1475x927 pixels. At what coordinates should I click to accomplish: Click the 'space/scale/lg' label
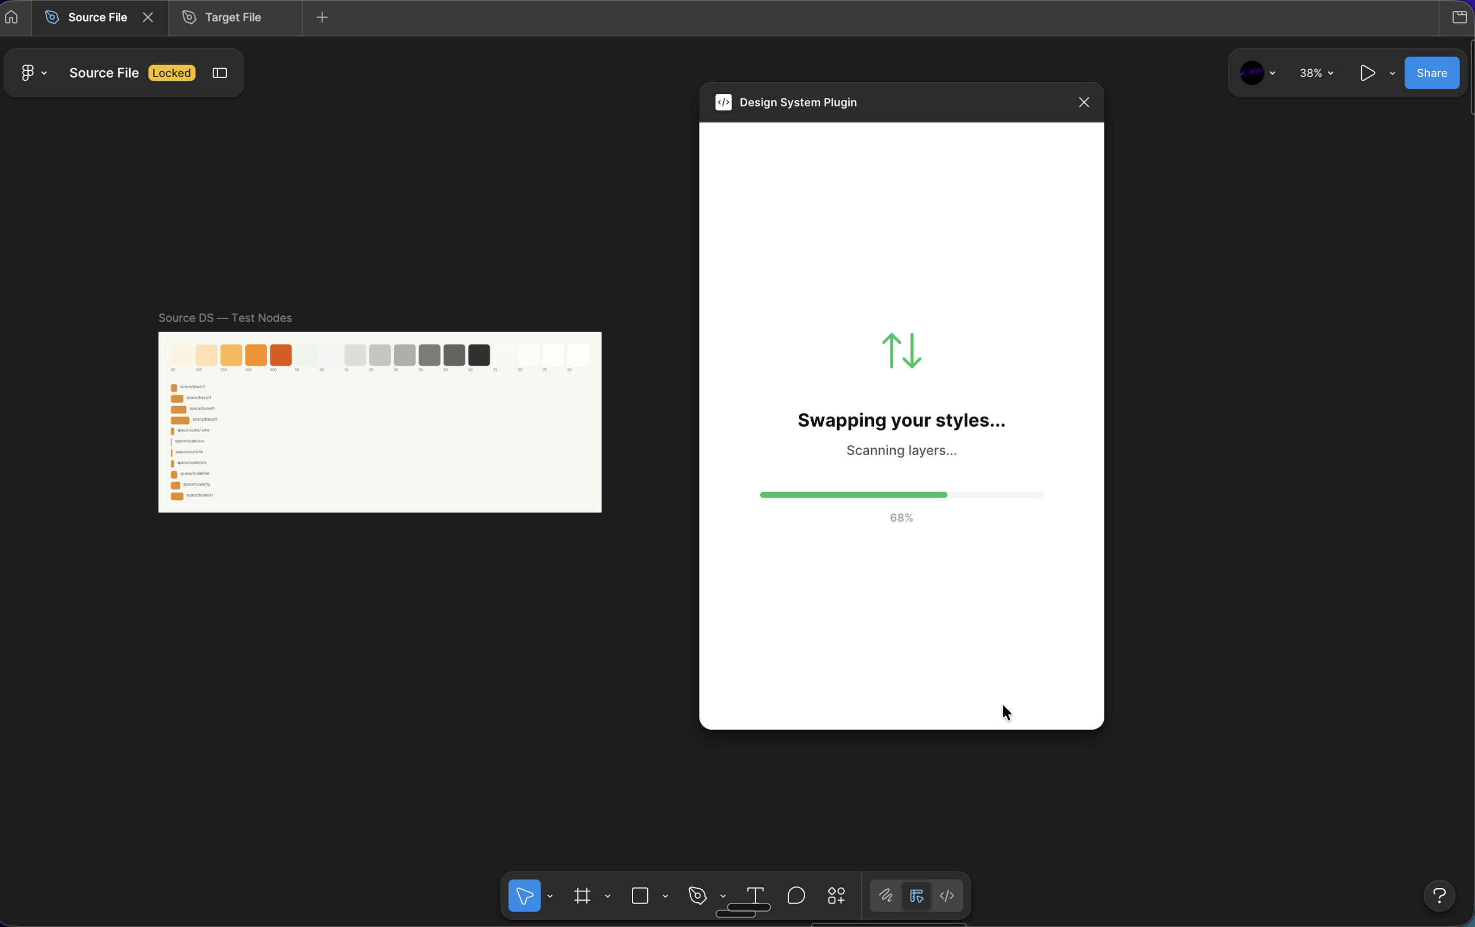coord(197,484)
